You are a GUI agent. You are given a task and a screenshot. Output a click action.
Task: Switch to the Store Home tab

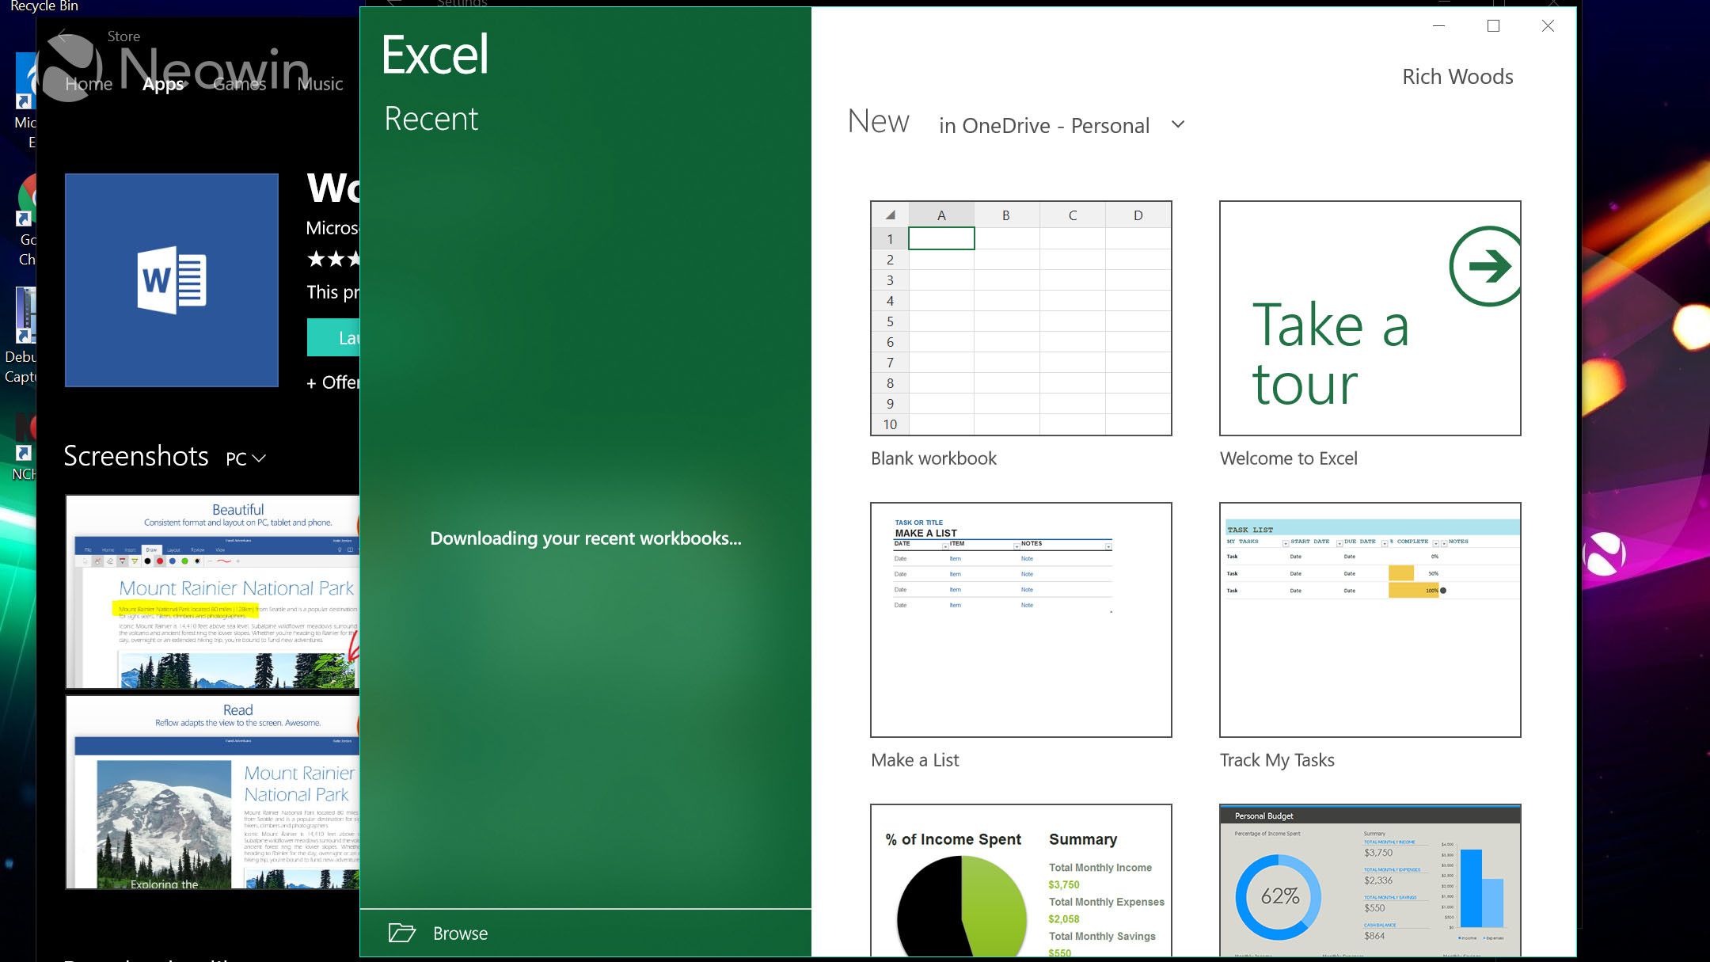[x=89, y=84]
